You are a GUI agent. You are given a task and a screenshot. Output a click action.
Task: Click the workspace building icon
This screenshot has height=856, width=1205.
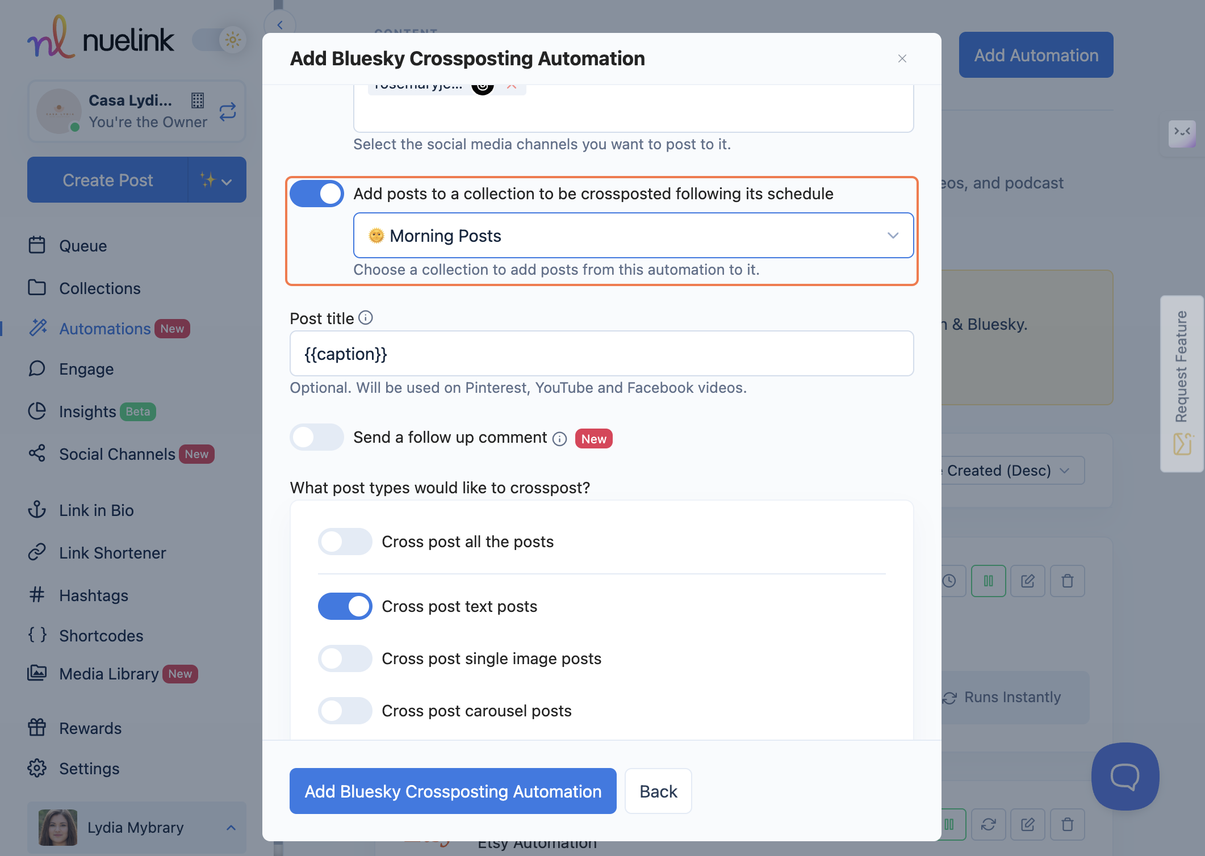[197, 100]
